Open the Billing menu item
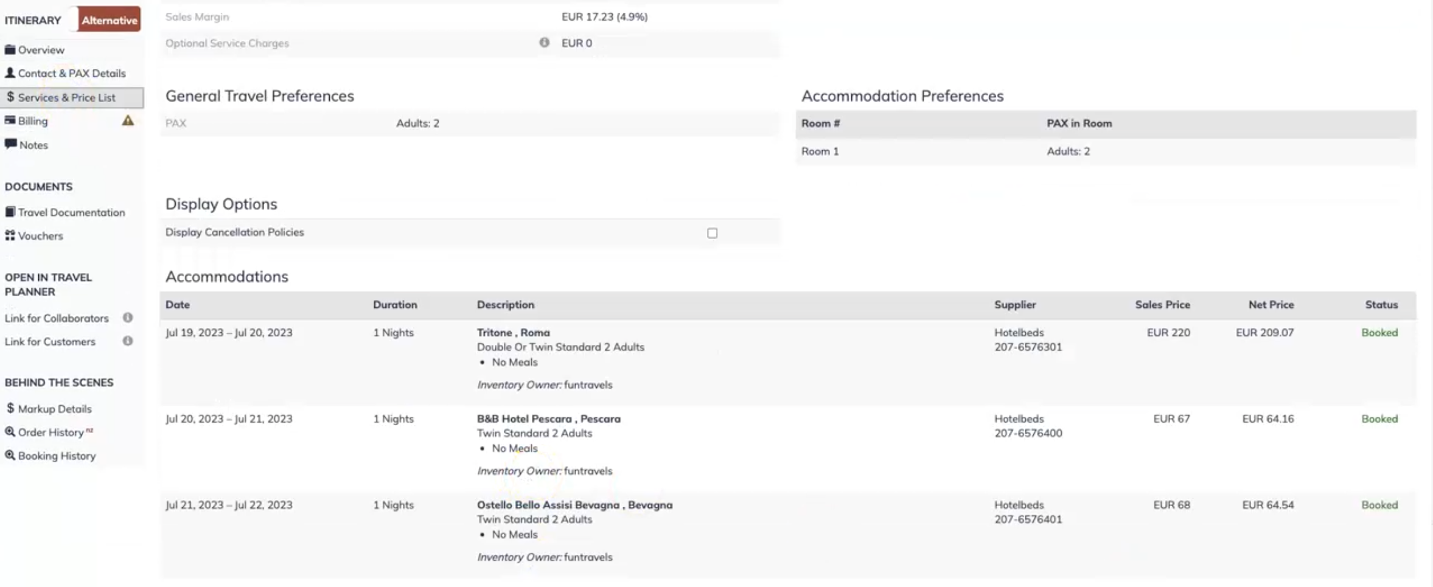 coord(33,121)
